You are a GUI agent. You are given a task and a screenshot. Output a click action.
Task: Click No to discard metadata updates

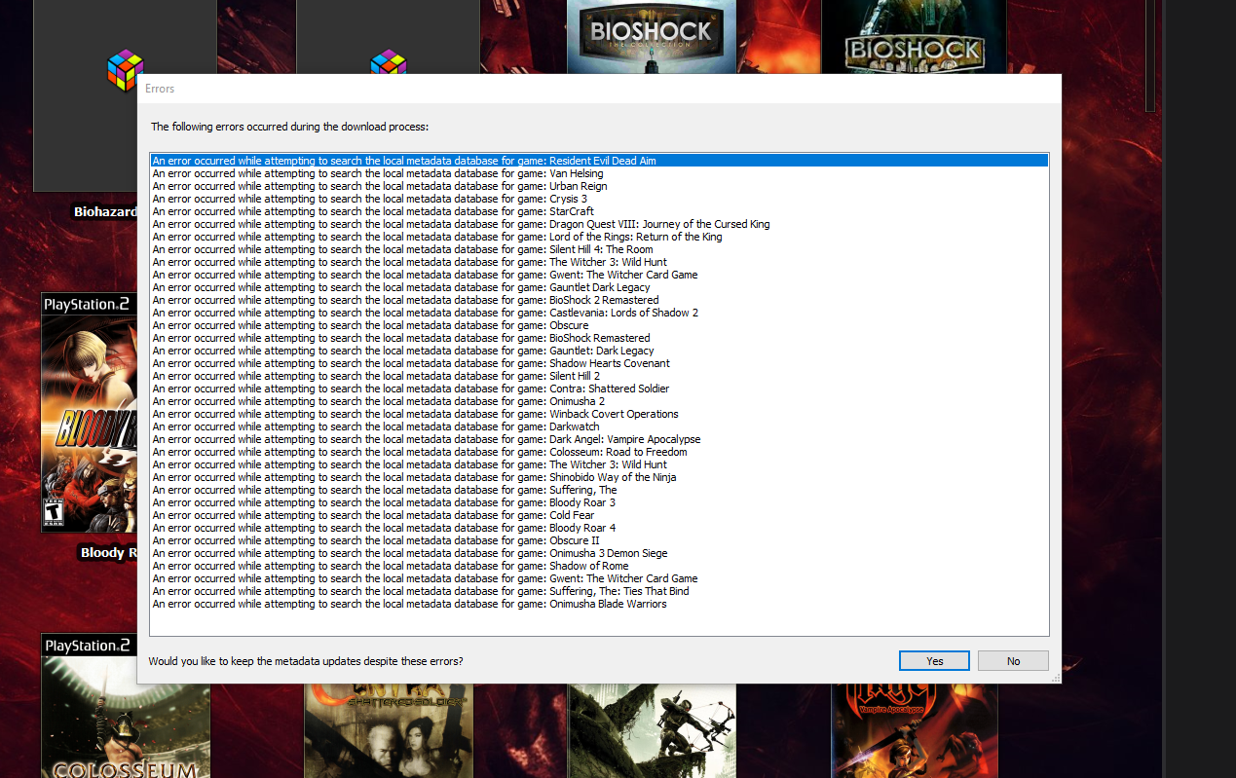[x=1013, y=660]
